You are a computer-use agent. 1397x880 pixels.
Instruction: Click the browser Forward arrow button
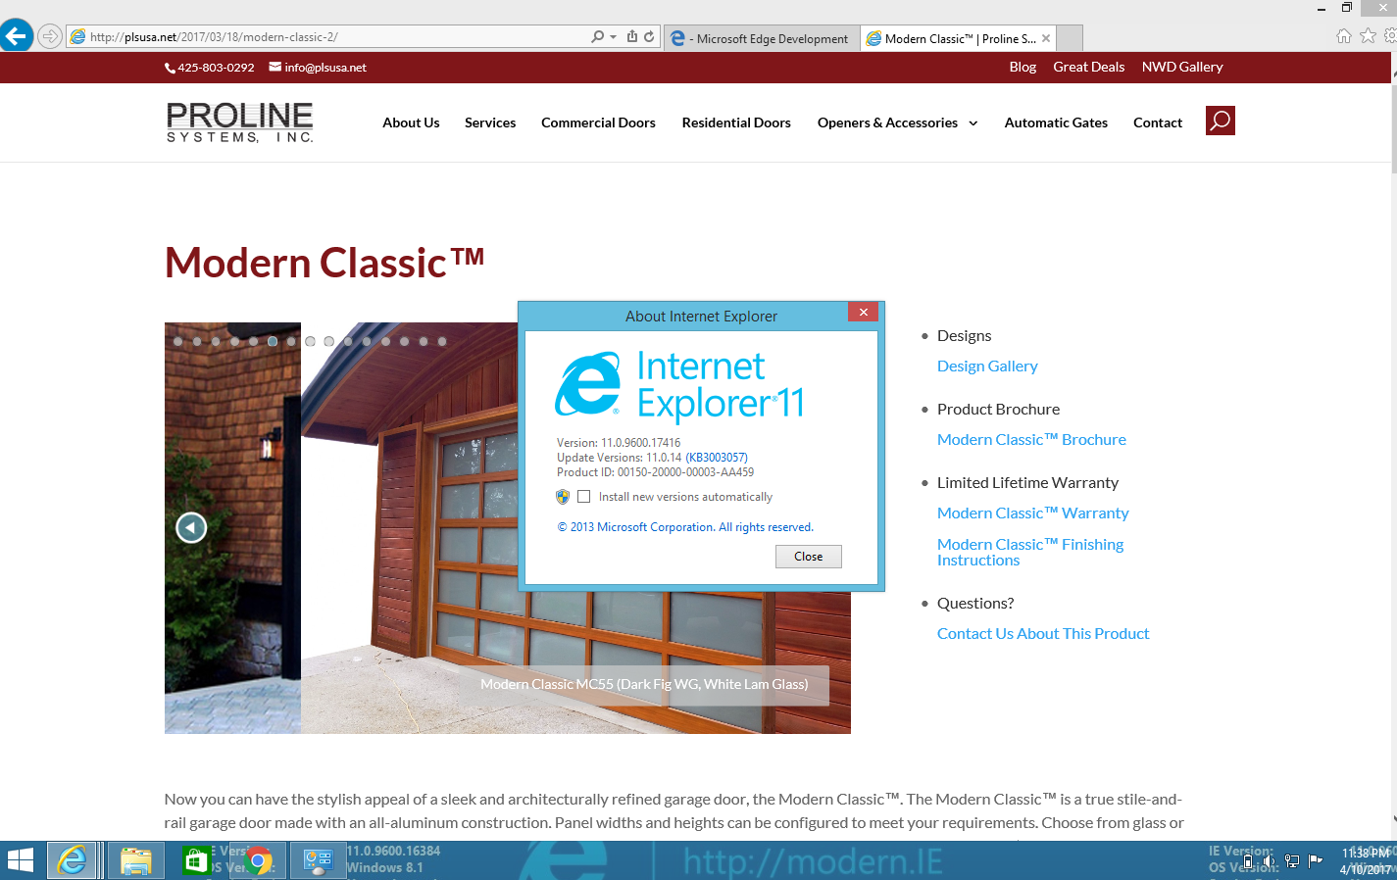coord(50,37)
